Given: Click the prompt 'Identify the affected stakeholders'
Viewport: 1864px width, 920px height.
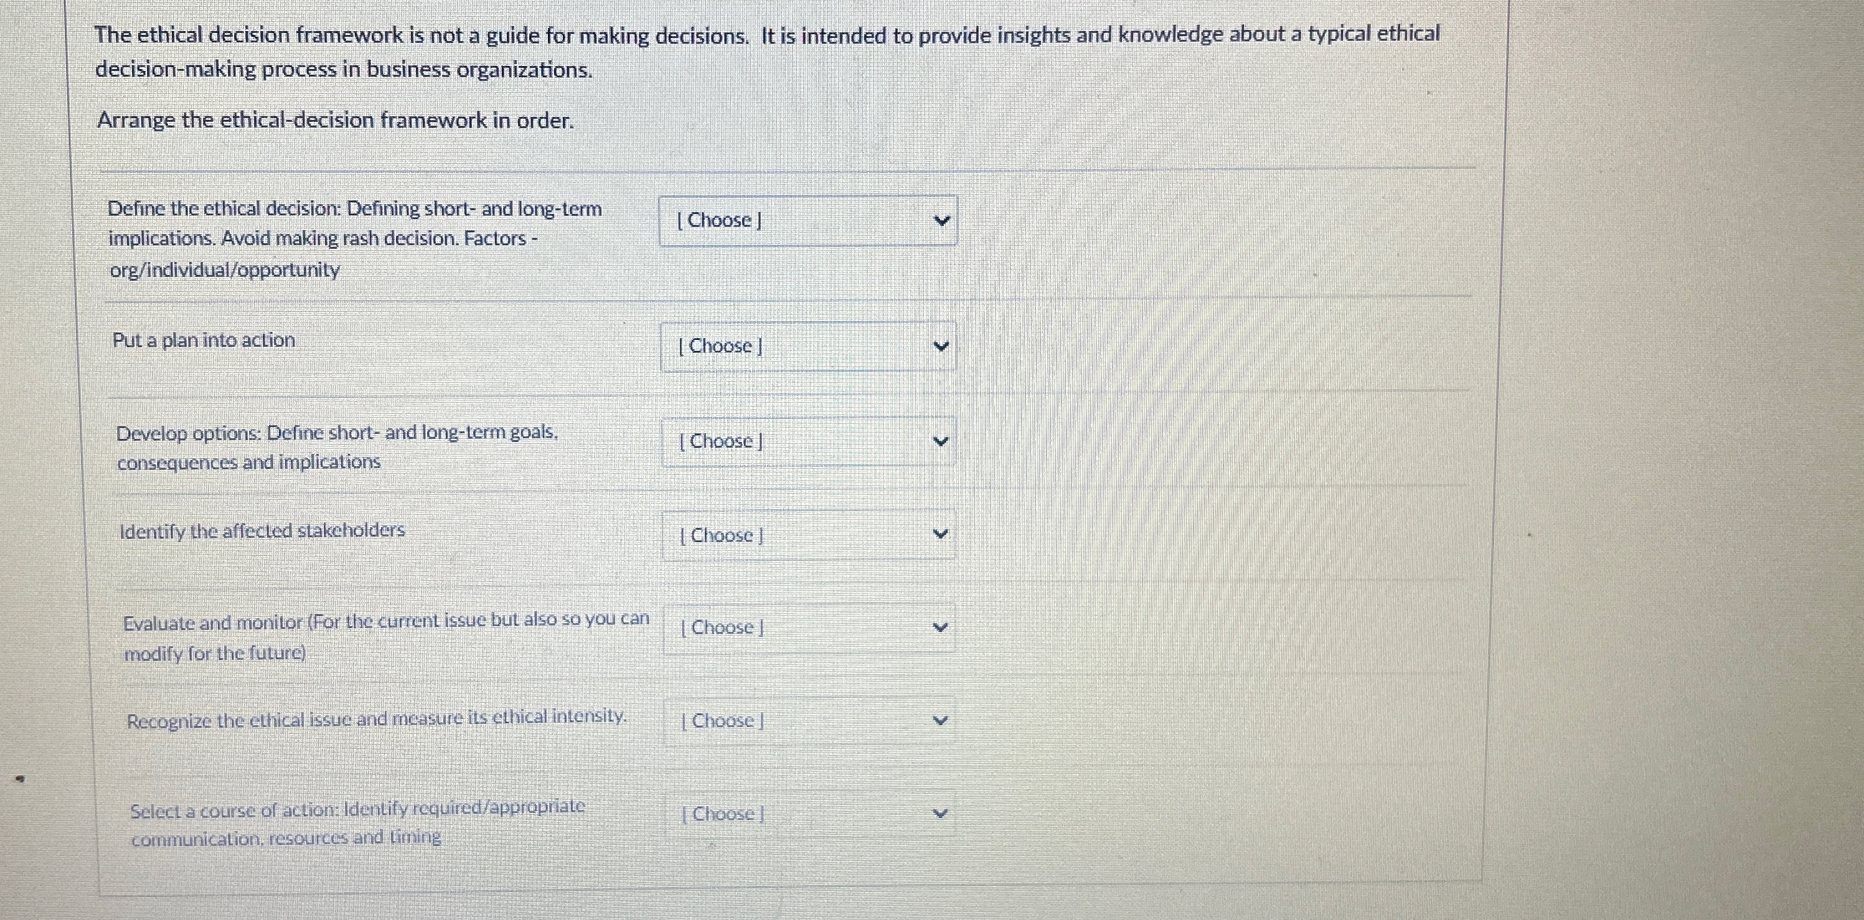Looking at the screenshot, I should click(261, 531).
